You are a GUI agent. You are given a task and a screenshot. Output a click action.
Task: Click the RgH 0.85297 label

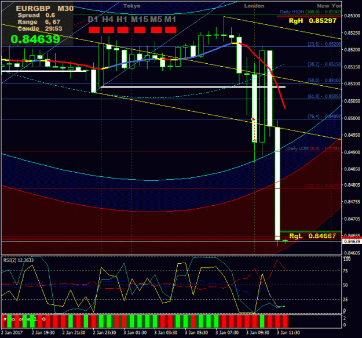tap(313, 21)
